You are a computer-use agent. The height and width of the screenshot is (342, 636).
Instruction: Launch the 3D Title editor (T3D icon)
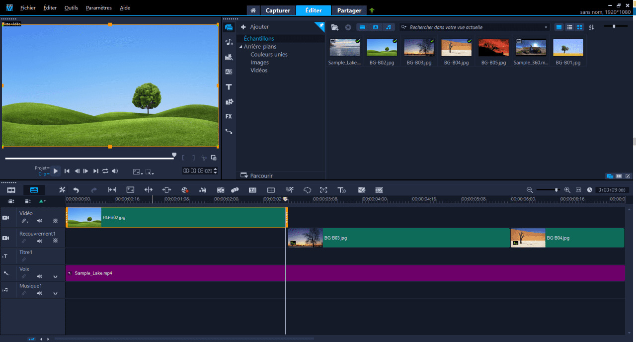pyautogui.click(x=341, y=189)
